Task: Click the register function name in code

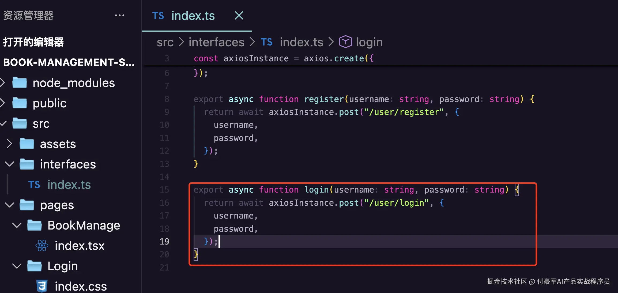Action: tap(324, 99)
